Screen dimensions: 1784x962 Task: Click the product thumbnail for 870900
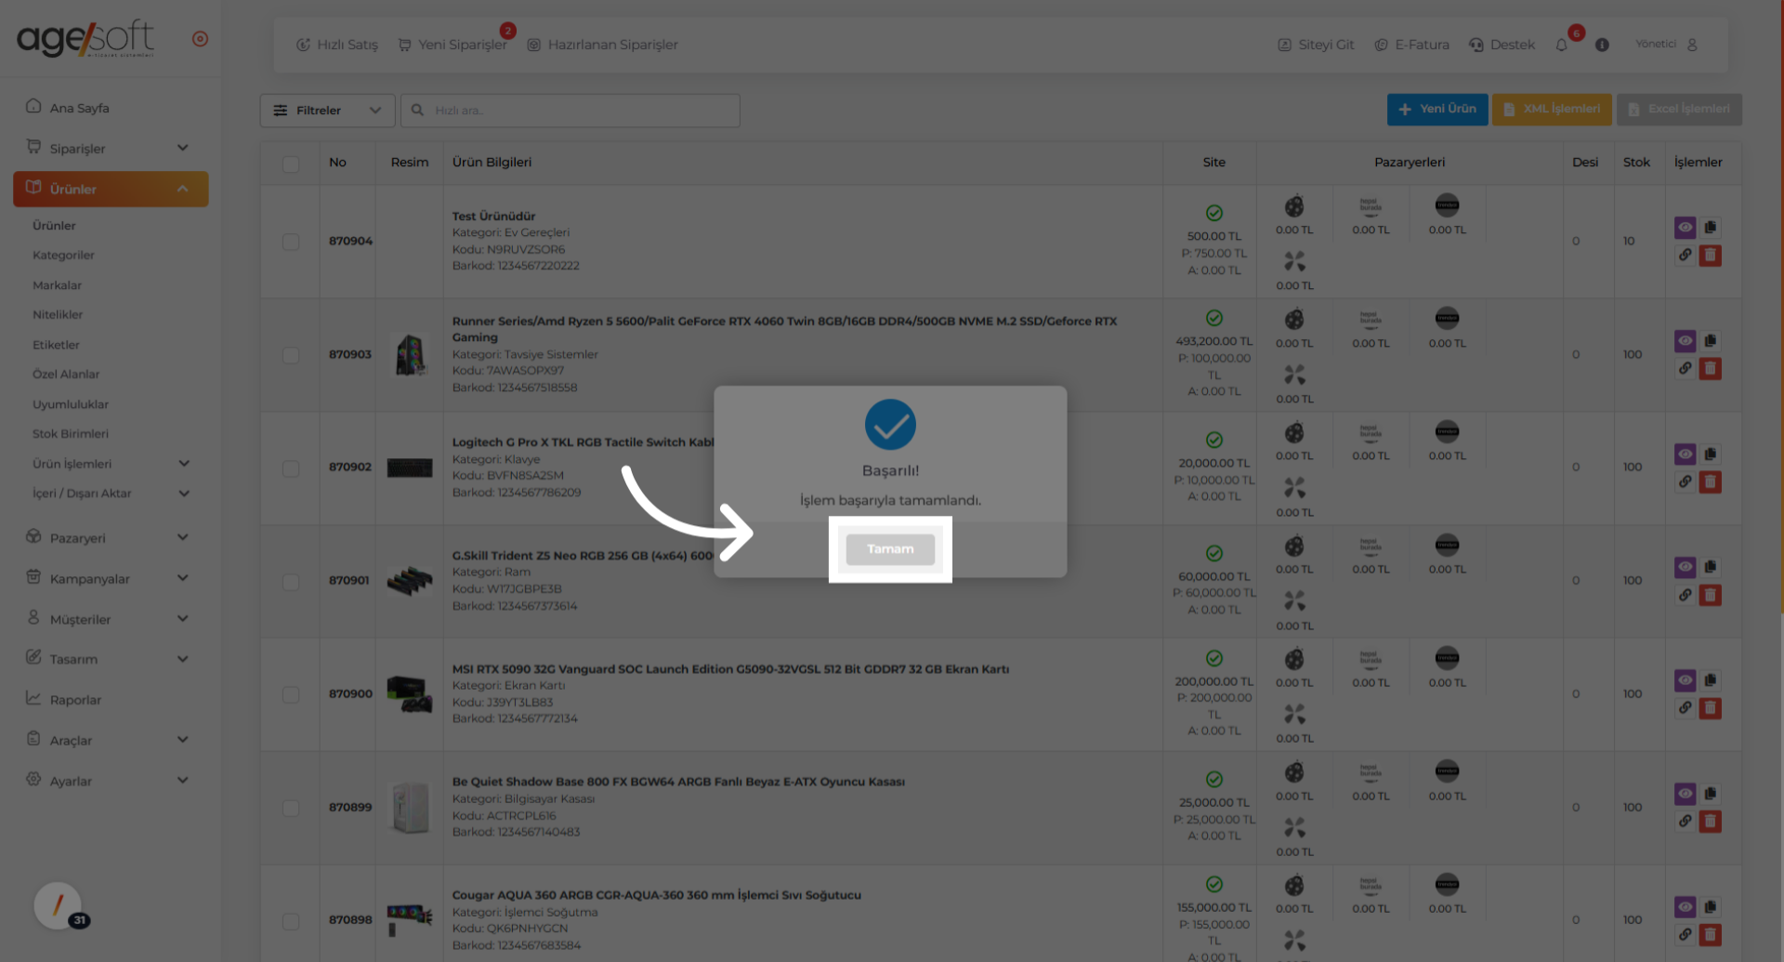click(410, 694)
